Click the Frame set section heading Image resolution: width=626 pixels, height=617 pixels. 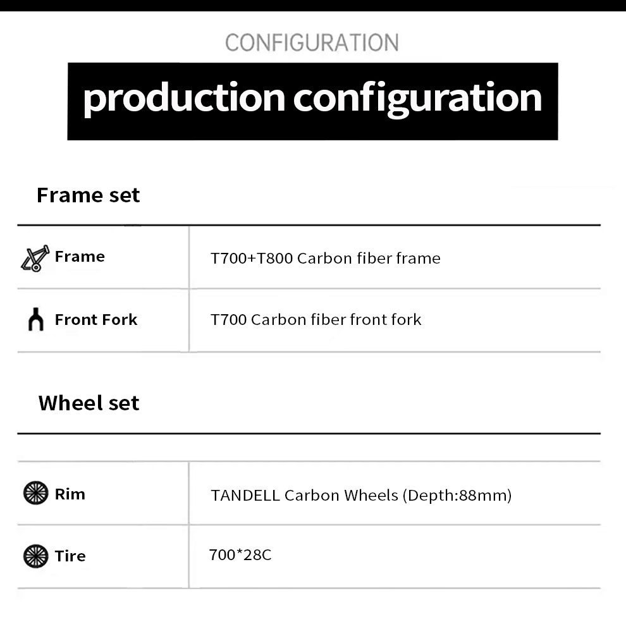pos(89,195)
